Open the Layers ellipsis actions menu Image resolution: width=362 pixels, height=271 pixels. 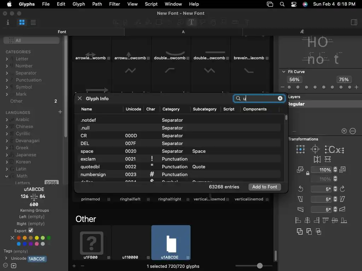[x=352, y=131]
